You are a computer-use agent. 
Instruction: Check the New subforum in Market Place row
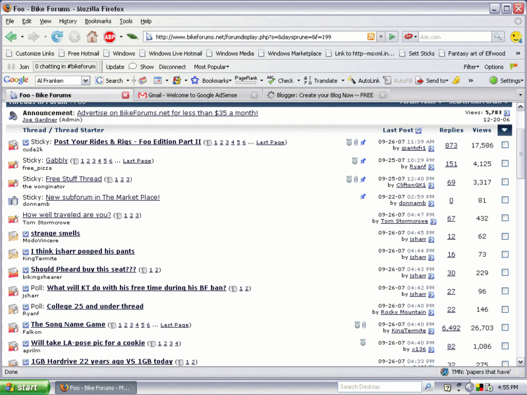[505, 200]
